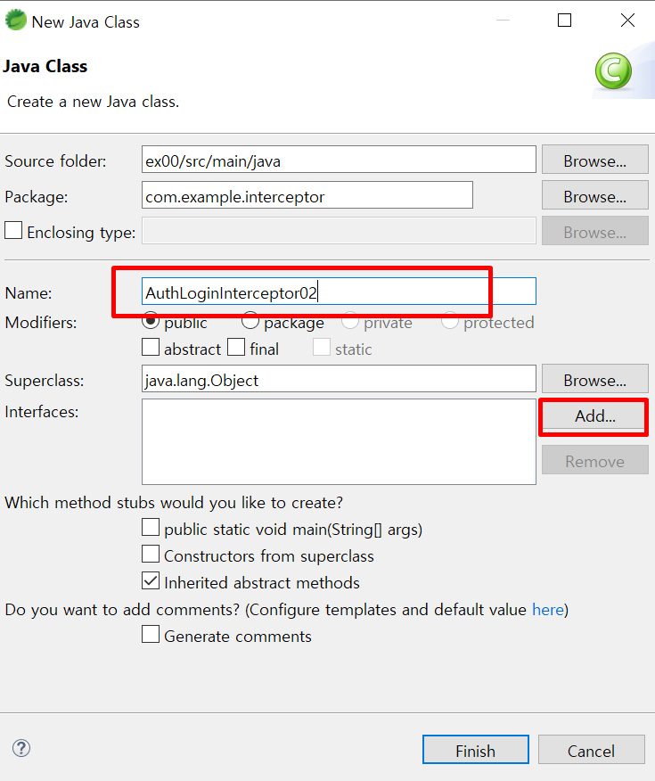Screen dimensions: 655x781
Task: Click the Spring leaf icon in title bar
Action: (15, 21)
